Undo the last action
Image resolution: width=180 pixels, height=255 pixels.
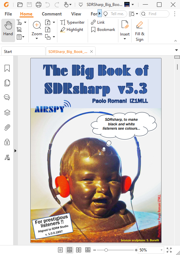click(x=47, y=5)
